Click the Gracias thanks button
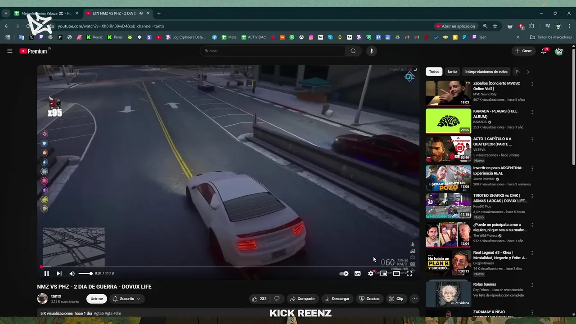Image resolution: width=576 pixels, height=324 pixels. click(369, 299)
